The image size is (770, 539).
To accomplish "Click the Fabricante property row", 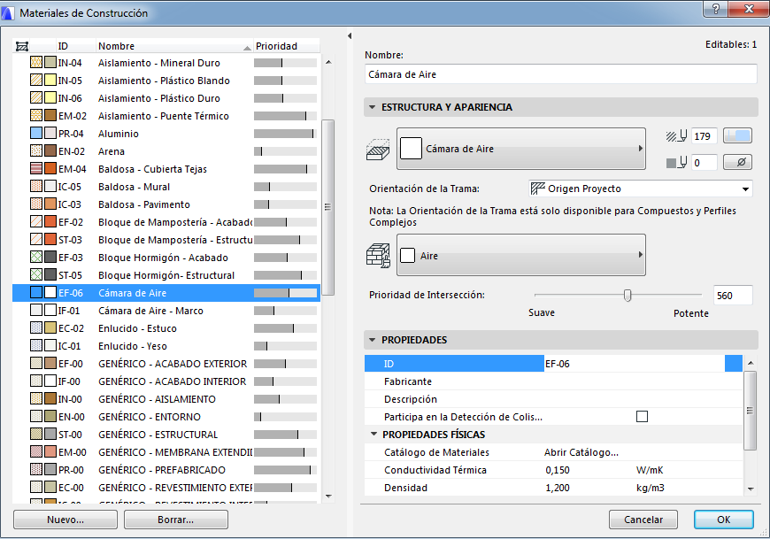I will pos(553,381).
